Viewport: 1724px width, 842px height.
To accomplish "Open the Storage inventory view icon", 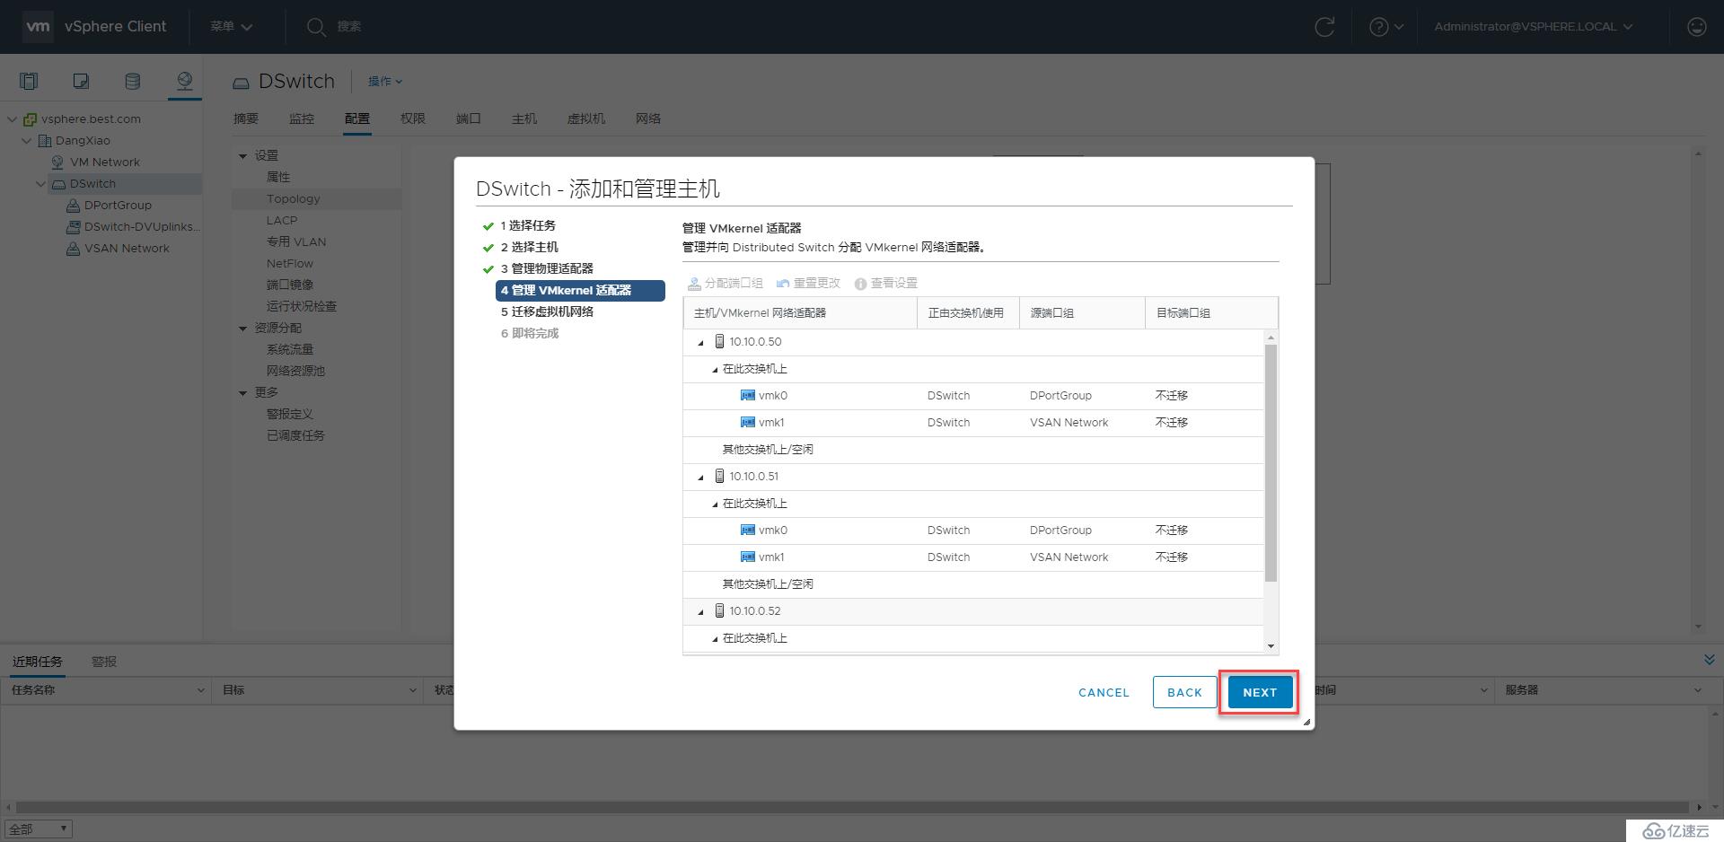I will click(132, 82).
